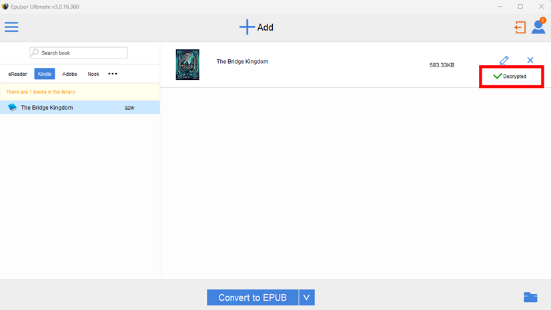Expand output format dropdown arrow
The height and width of the screenshot is (310, 551).
point(307,297)
